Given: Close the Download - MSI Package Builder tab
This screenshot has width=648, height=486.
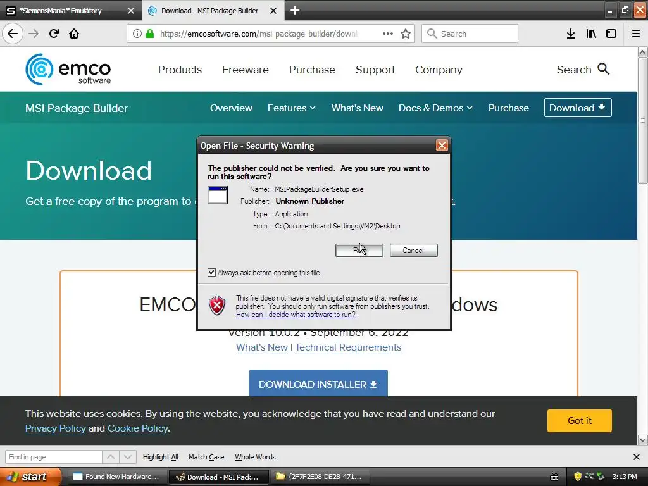Looking at the screenshot, I should point(273,11).
